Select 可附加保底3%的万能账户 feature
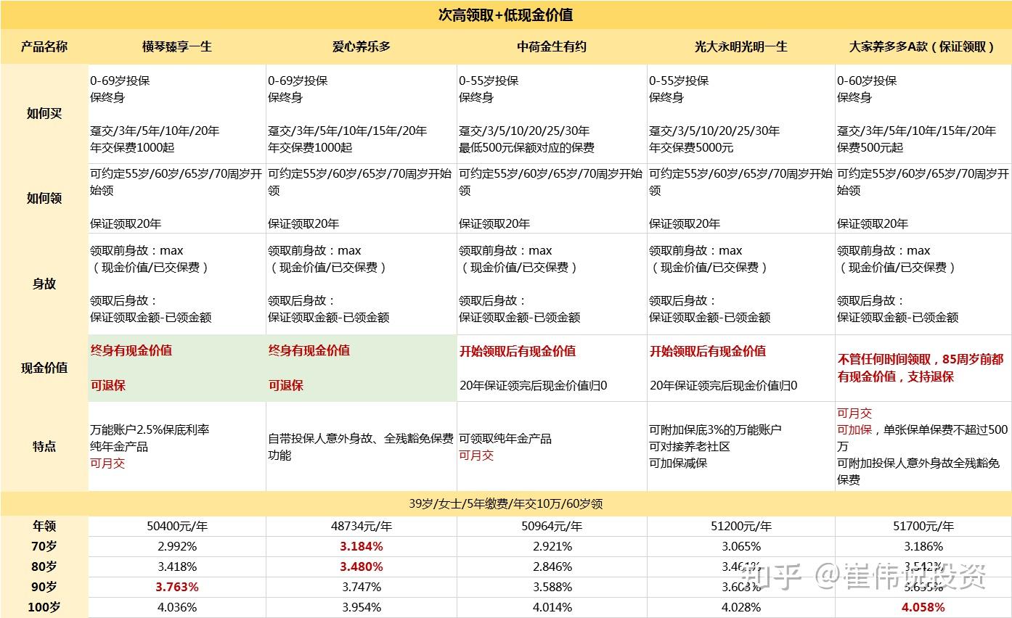Screen dimensions: 1012x618 pyautogui.click(x=715, y=429)
